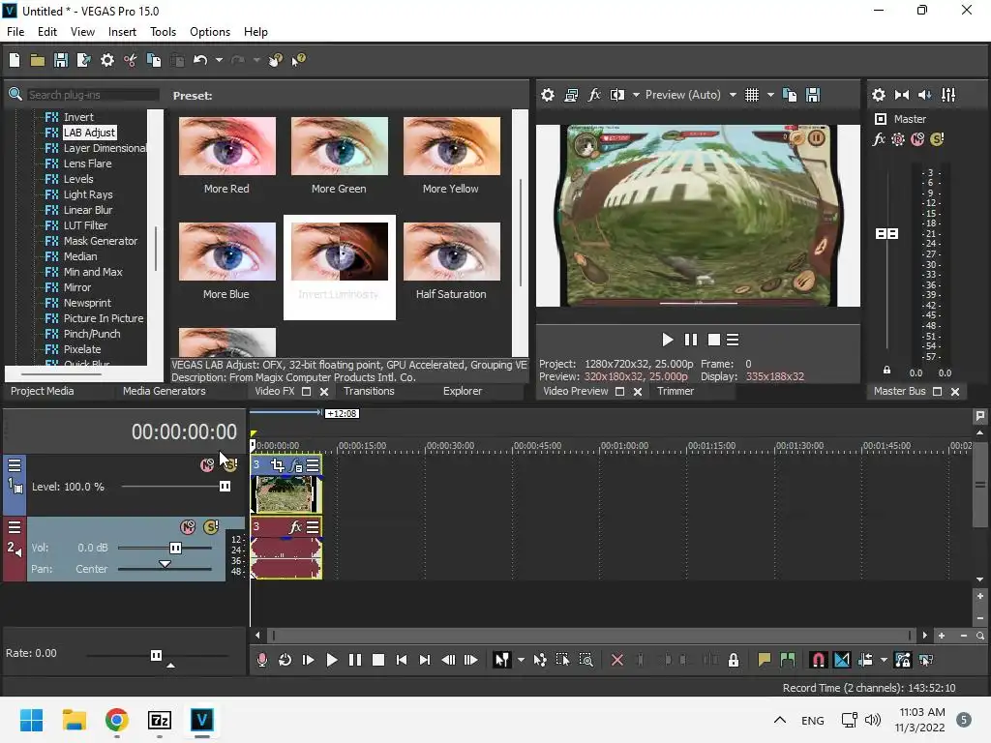Toggle dim output speaker icon

[x=924, y=95]
